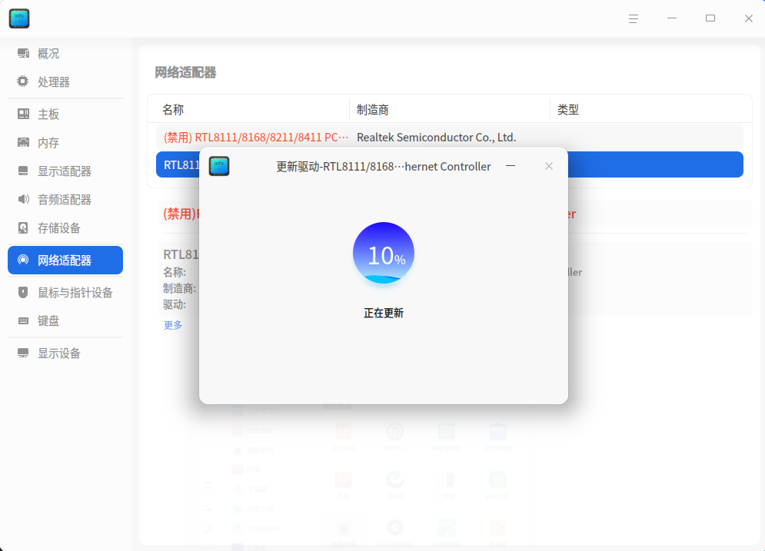Go to 显示设备 monitor page
The image size is (765, 551).
[x=65, y=353]
